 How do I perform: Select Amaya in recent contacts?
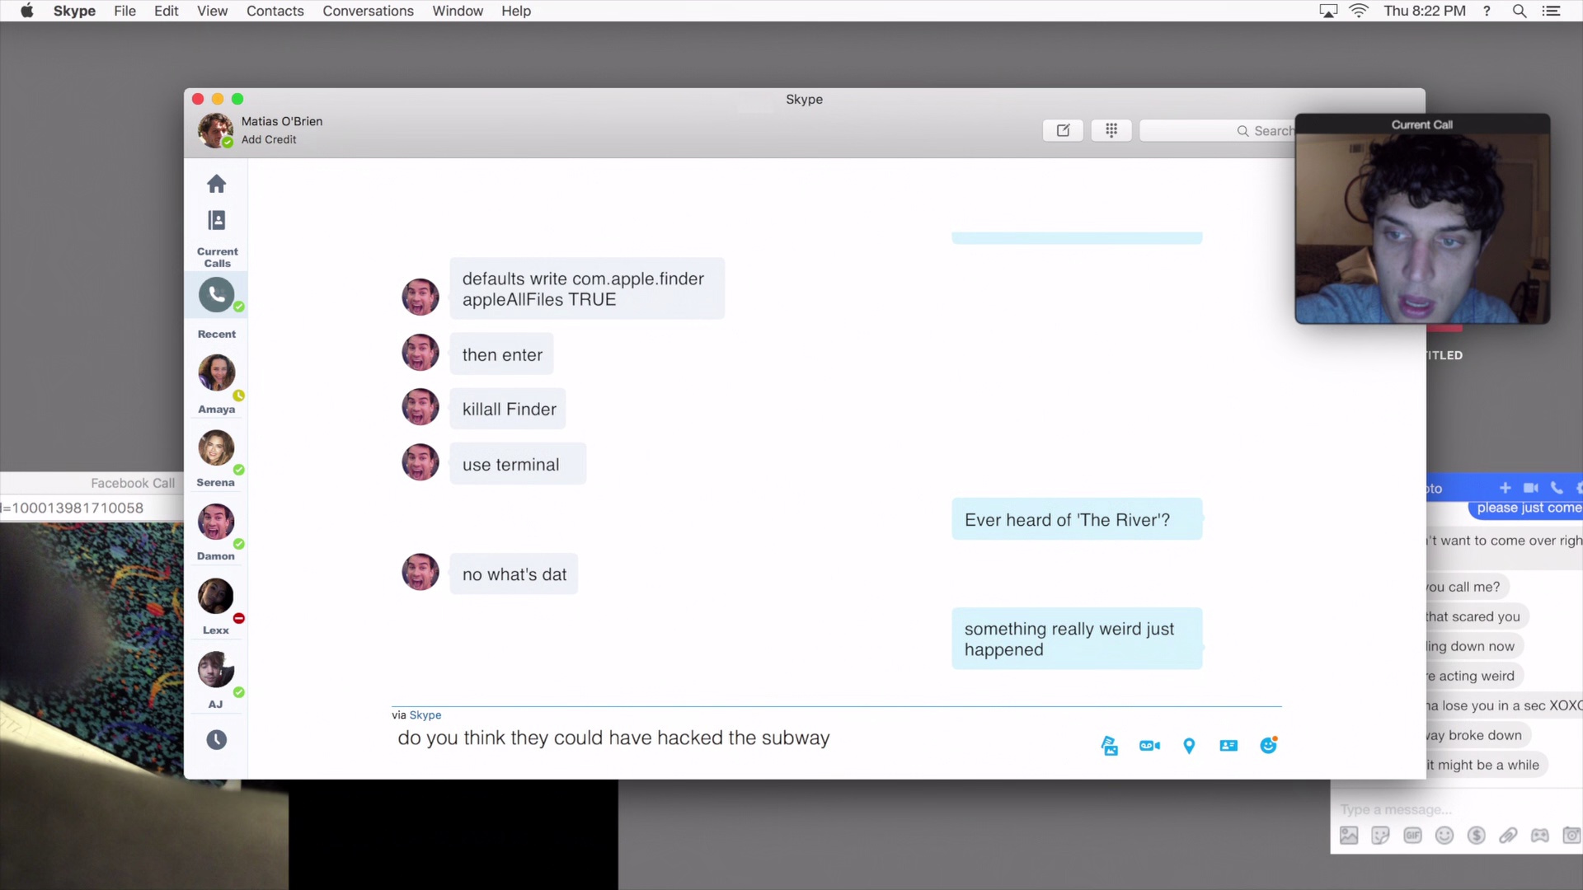click(x=216, y=374)
